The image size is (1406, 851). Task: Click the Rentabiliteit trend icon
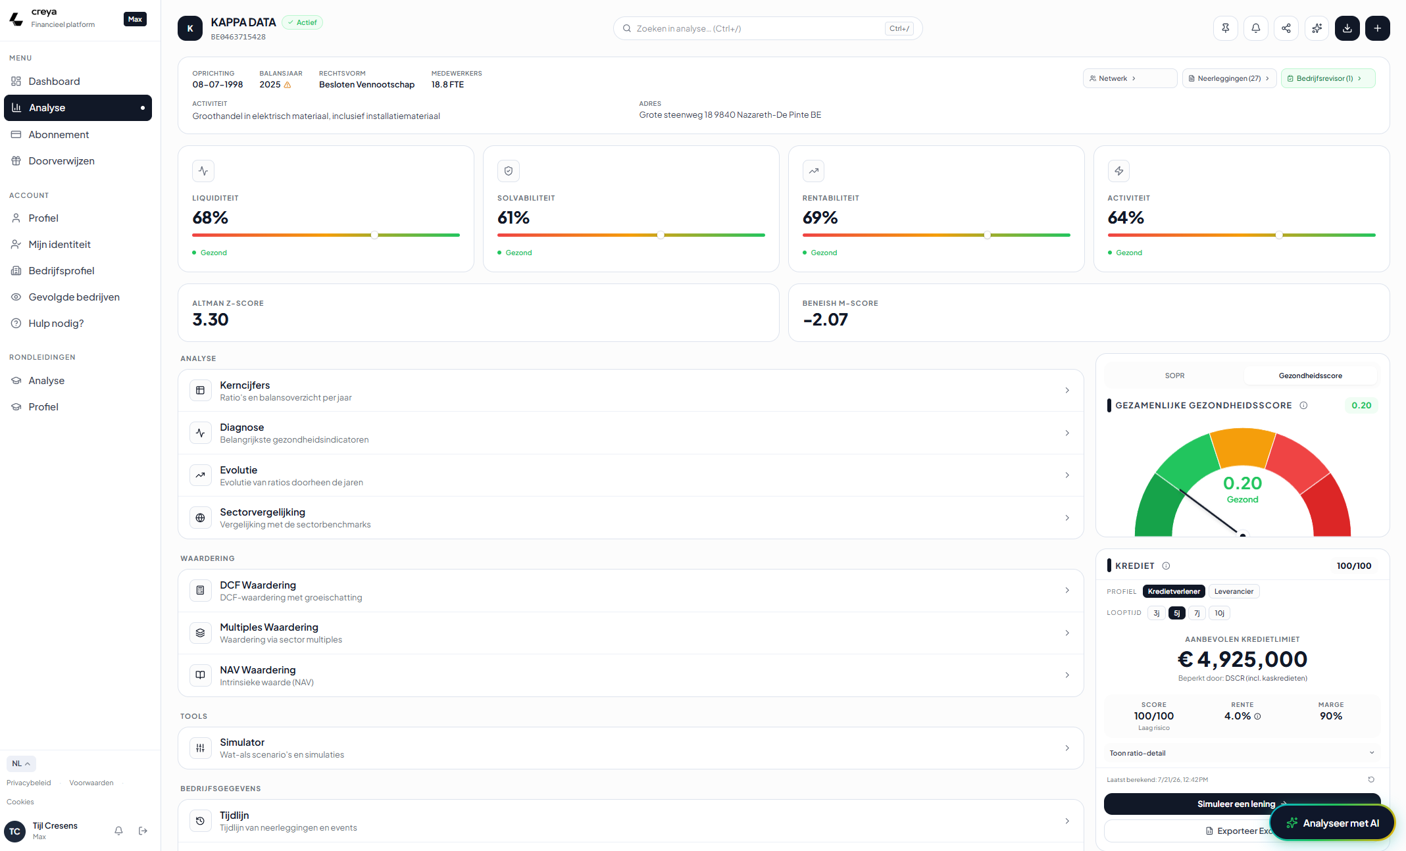coord(814,171)
